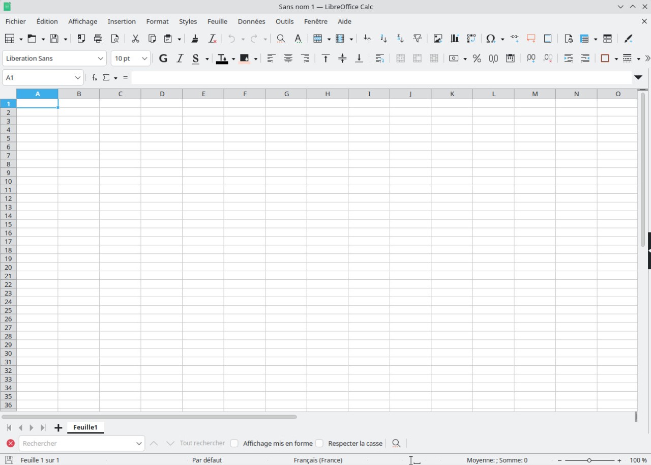Image resolution: width=651 pixels, height=465 pixels.
Task: Click Tout rechercher in the find bar
Action: (x=202, y=443)
